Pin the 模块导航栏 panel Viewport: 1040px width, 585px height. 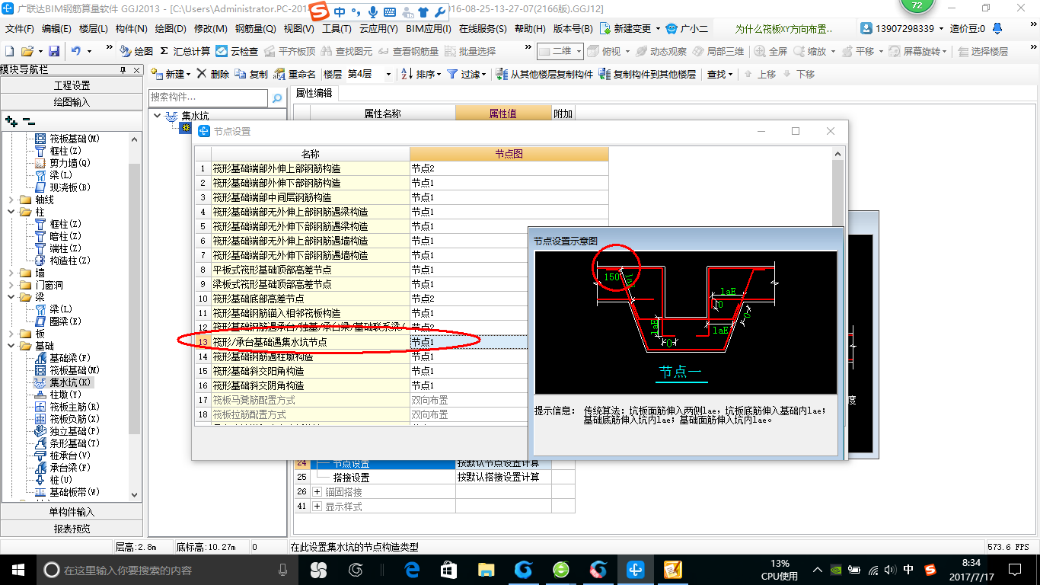(123, 69)
